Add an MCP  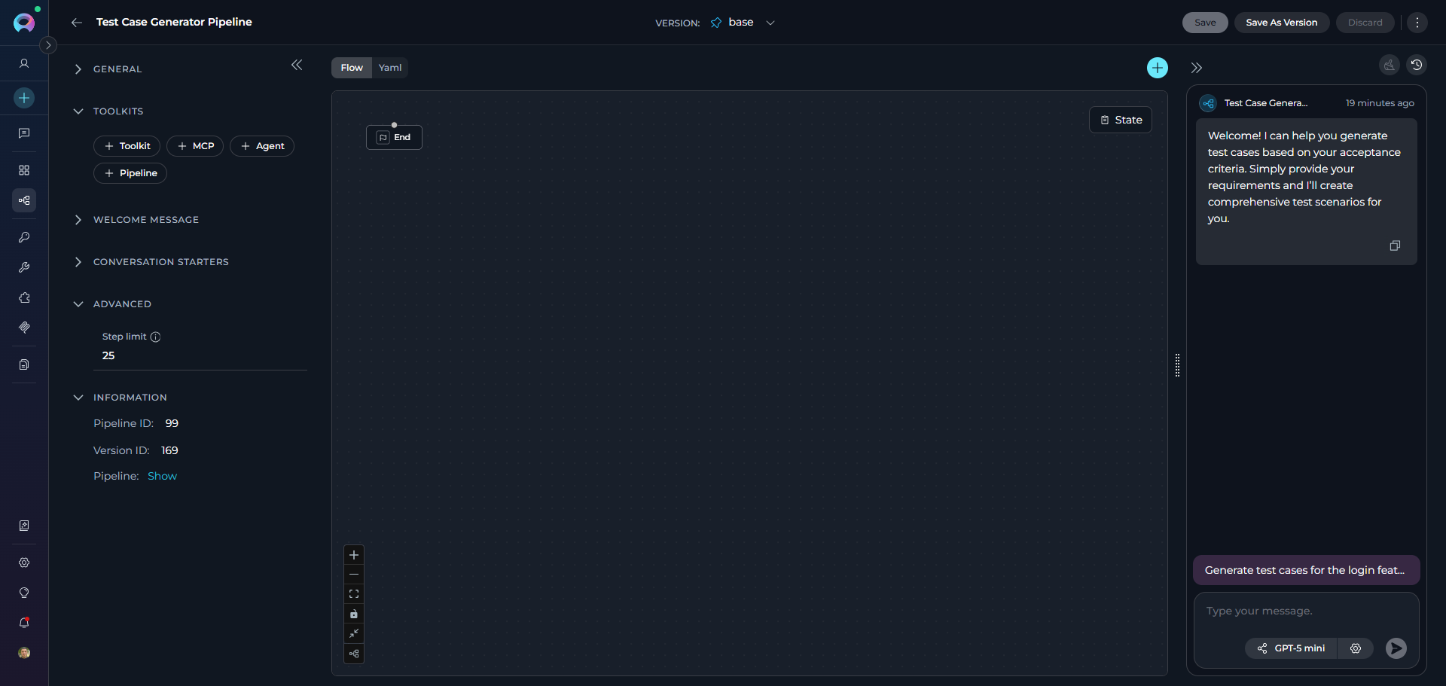[x=195, y=146]
